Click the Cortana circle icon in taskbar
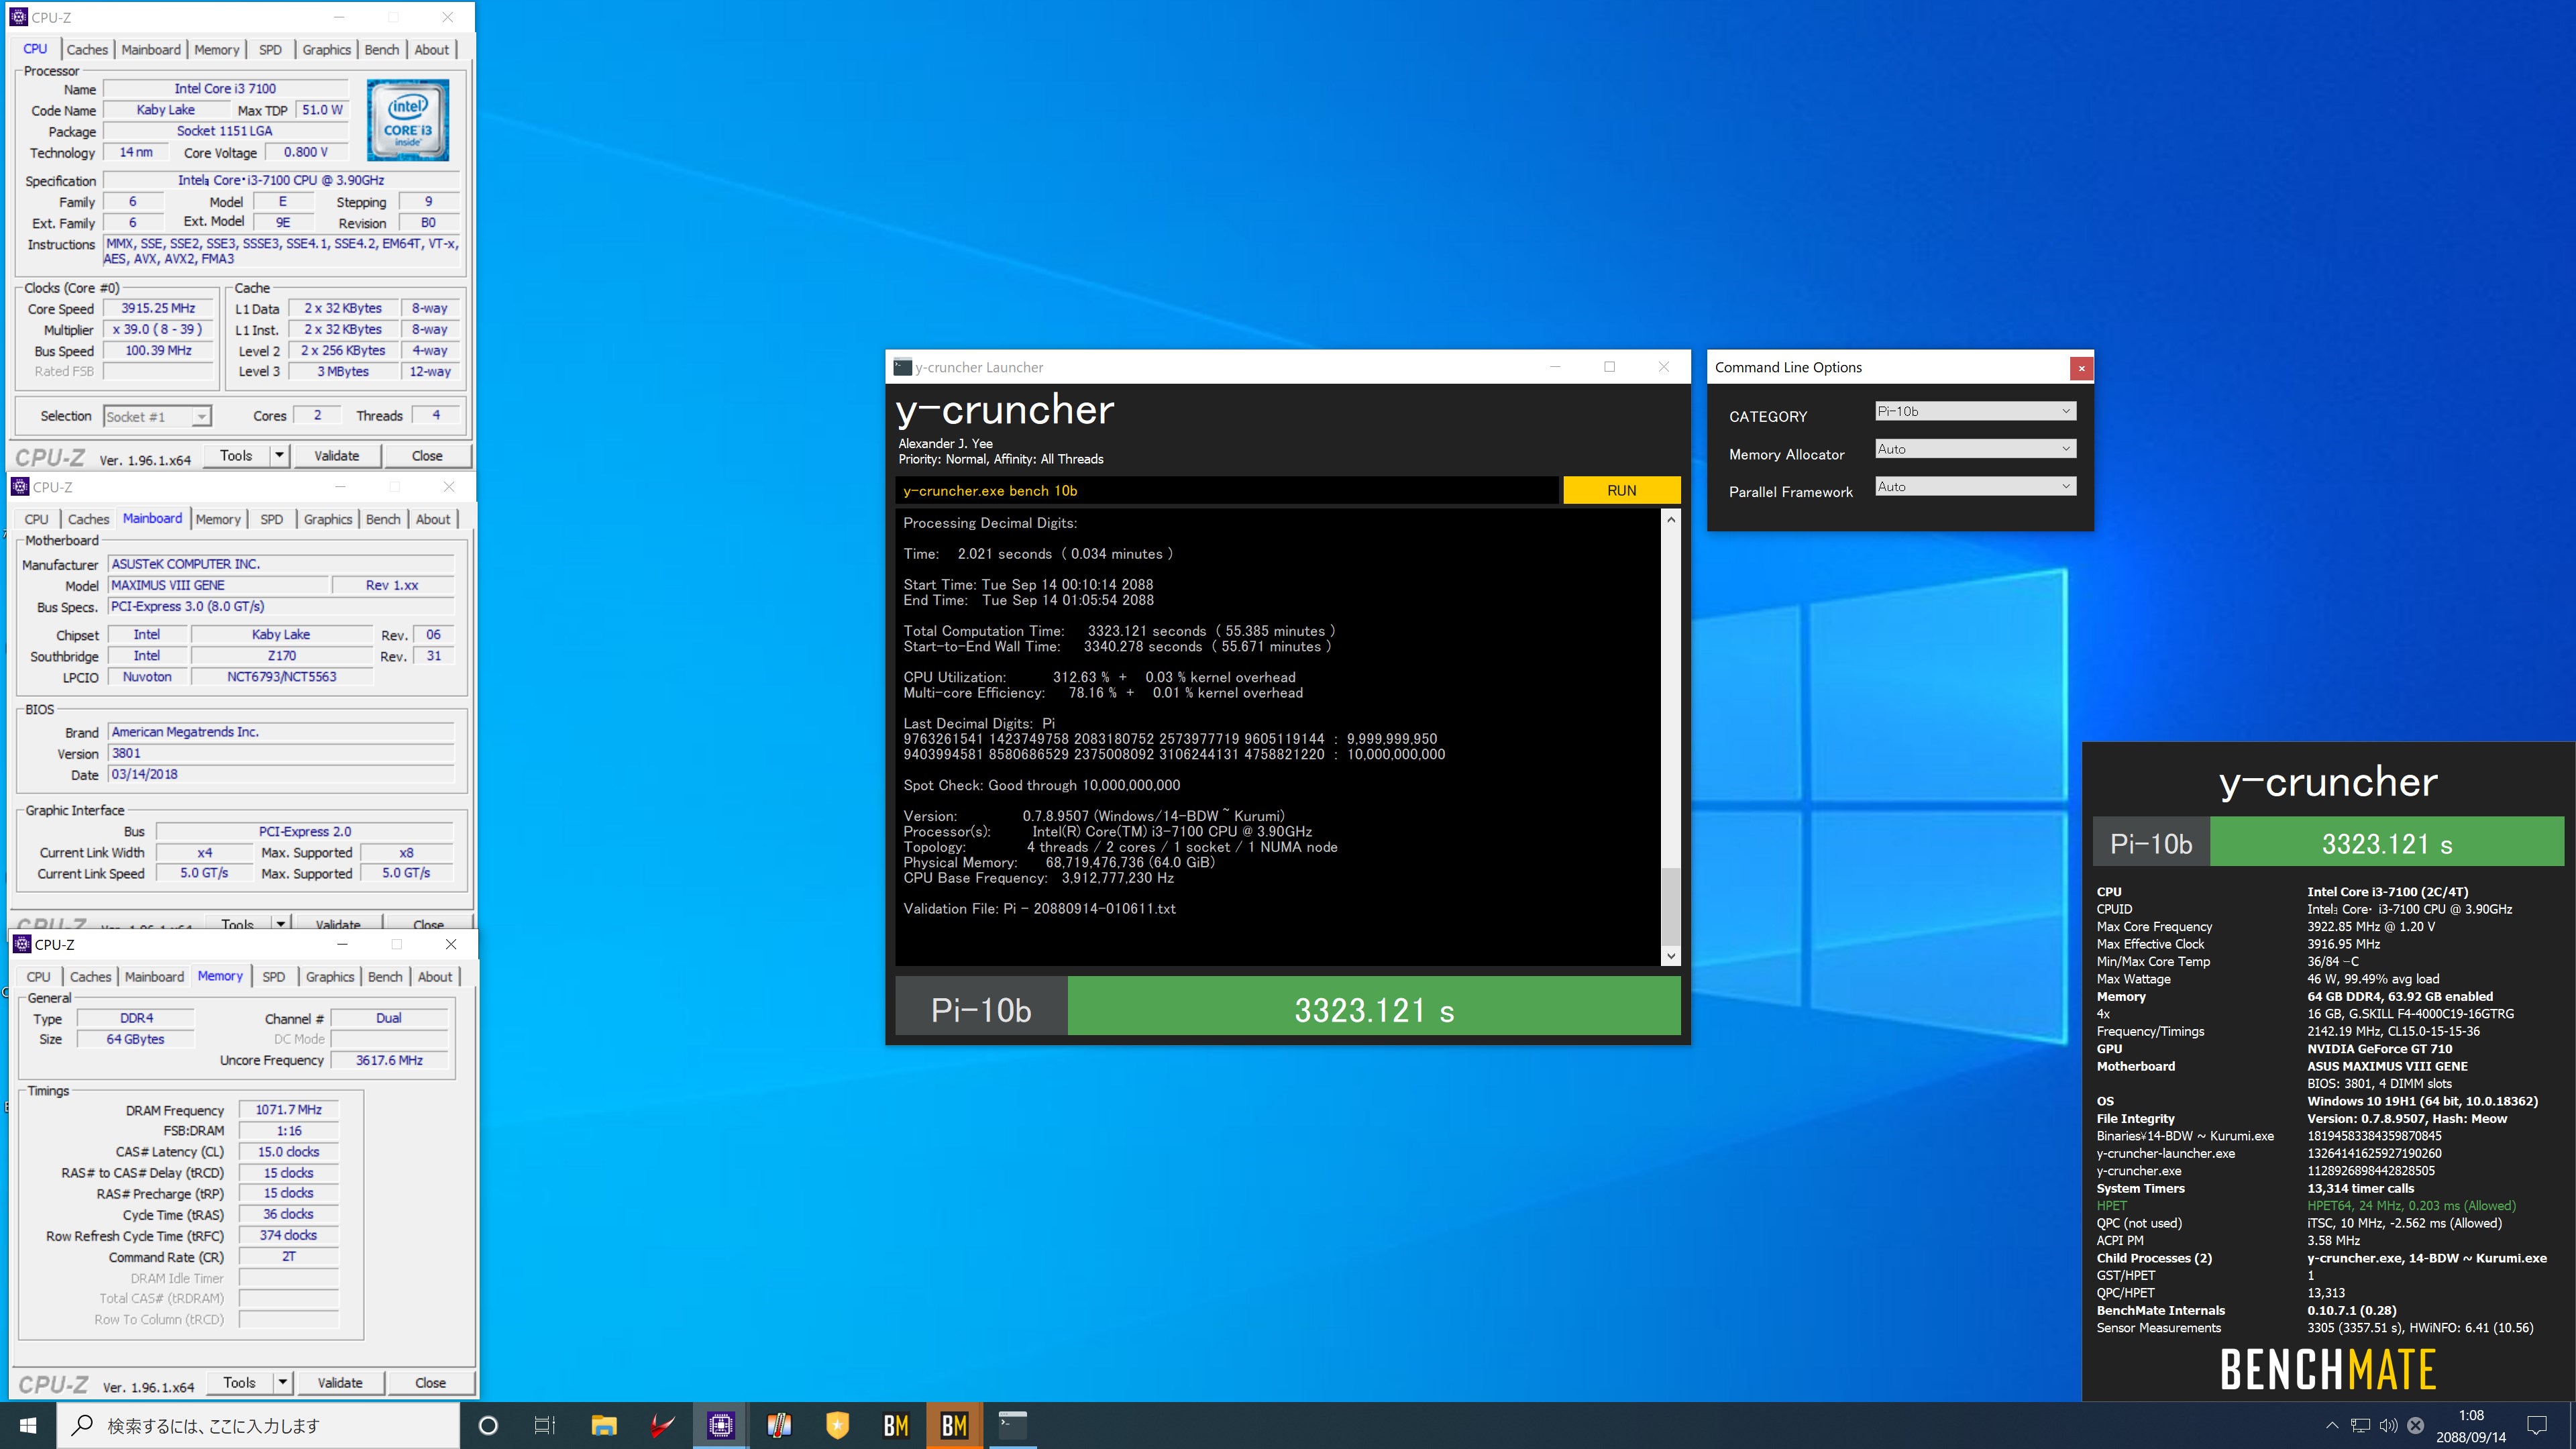2576x1449 pixels. tap(488, 1425)
